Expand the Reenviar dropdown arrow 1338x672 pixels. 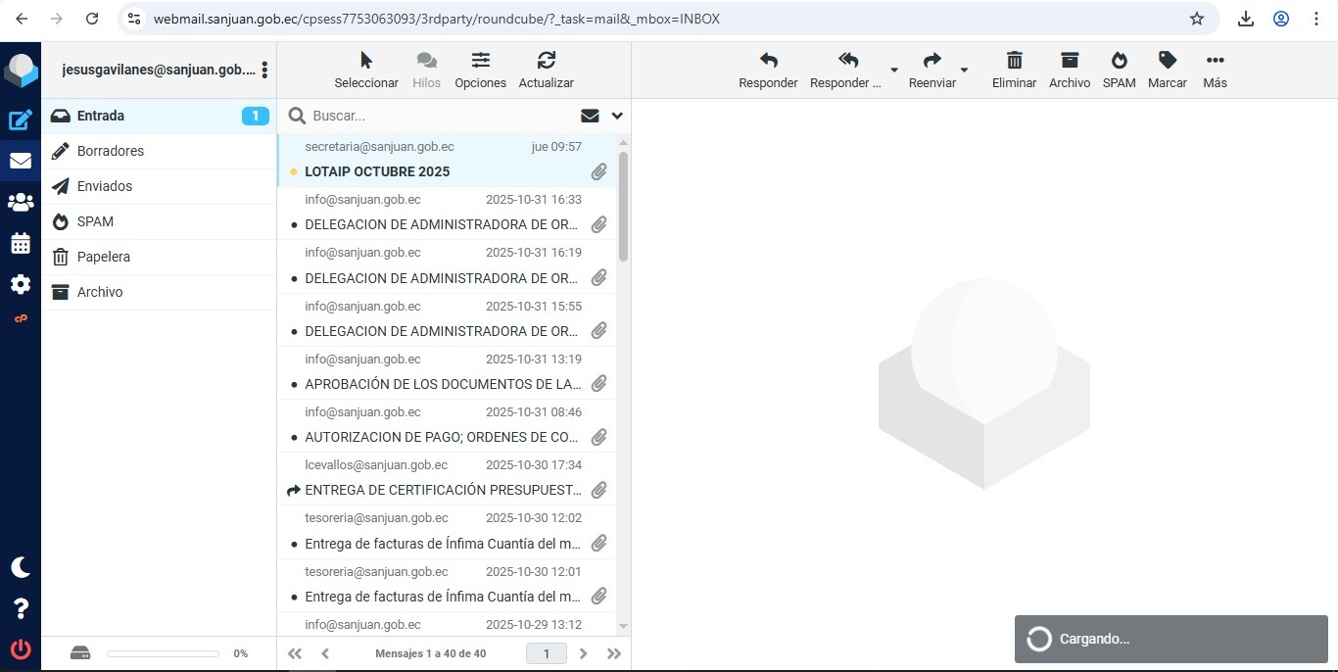(x=964, y=70)
